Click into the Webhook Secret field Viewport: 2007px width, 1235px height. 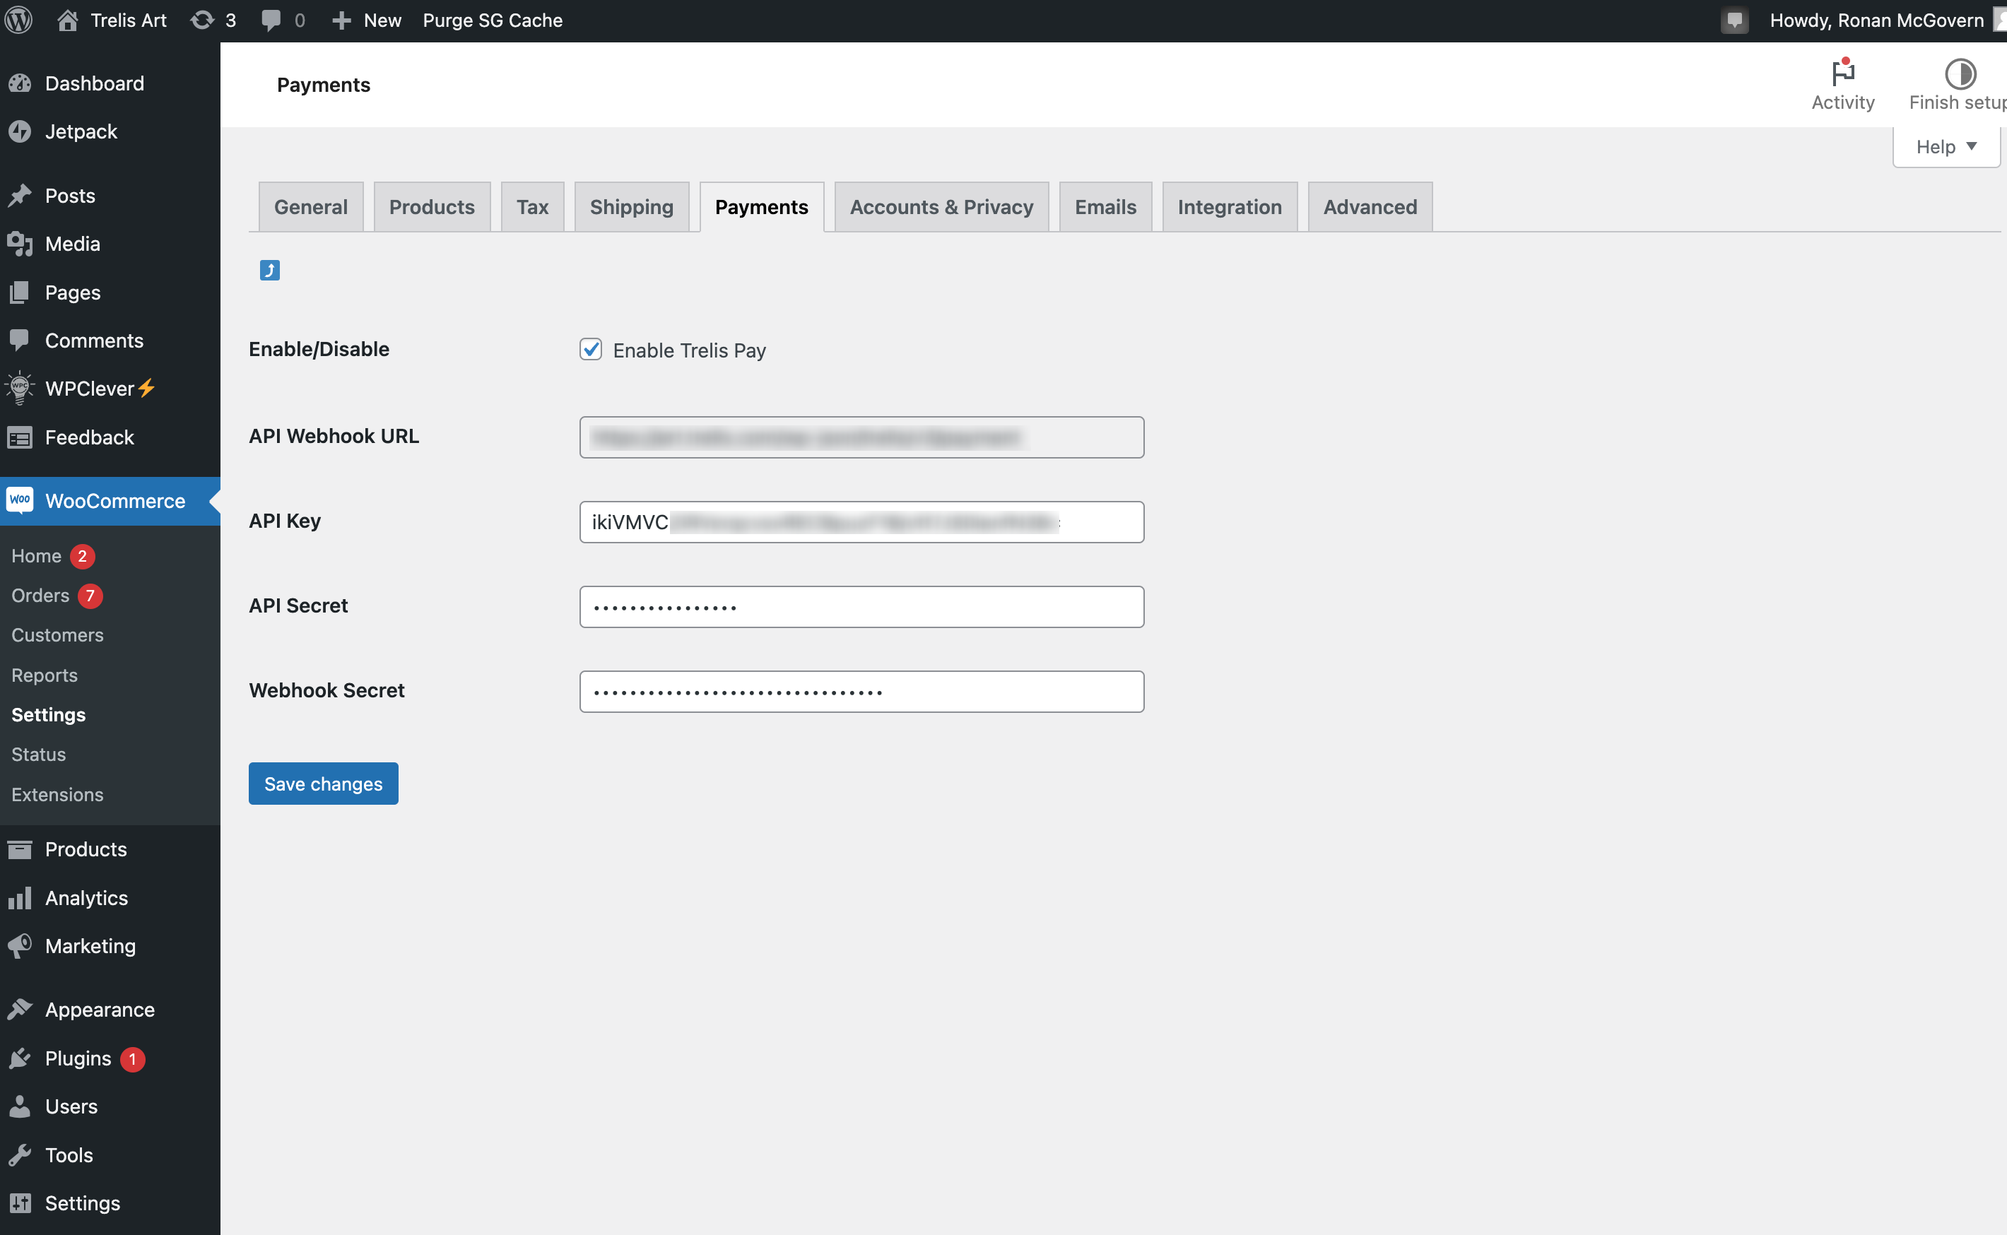pyautogui.click(x=861, y=692)
